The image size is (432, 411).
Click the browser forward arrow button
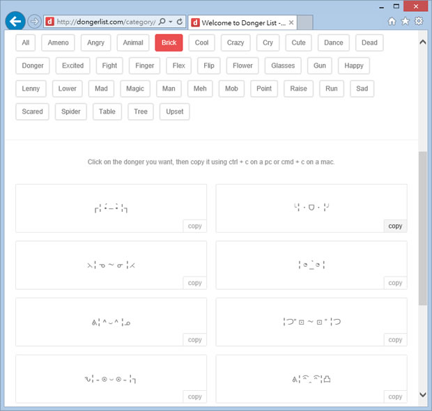(x=34, y=22)
